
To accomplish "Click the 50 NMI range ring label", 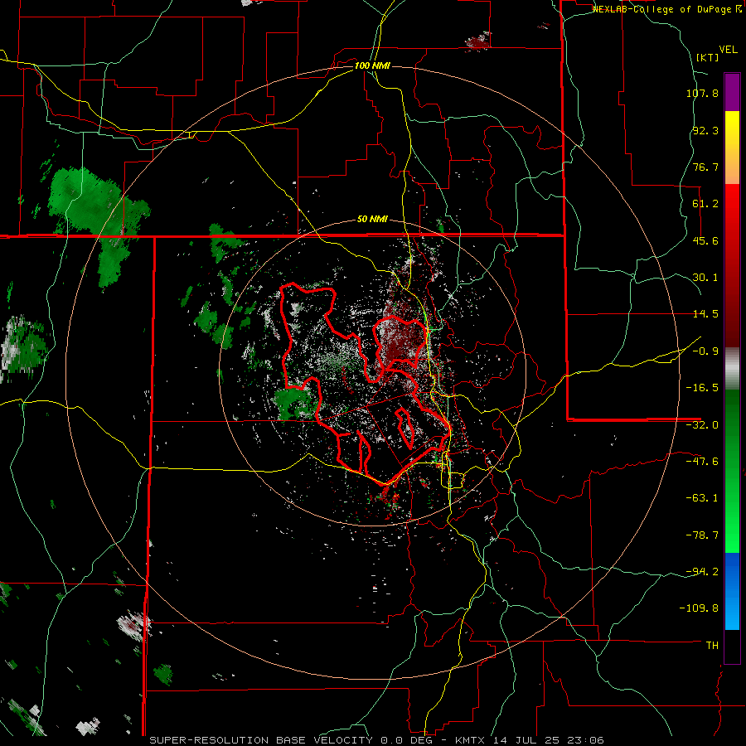I will (x=372, y=220).
